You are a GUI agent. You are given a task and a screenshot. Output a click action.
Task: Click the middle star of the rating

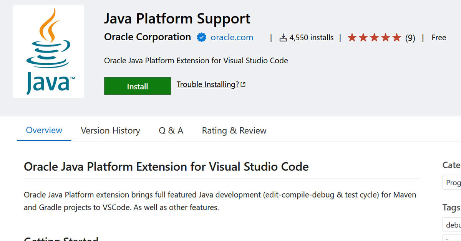[375, 38]
